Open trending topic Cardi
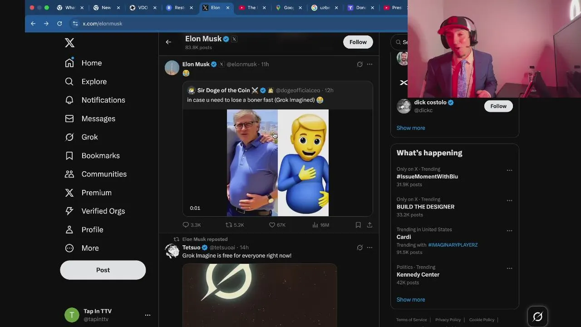The width and height of the screenshot is (581, 327). [404, 237]
